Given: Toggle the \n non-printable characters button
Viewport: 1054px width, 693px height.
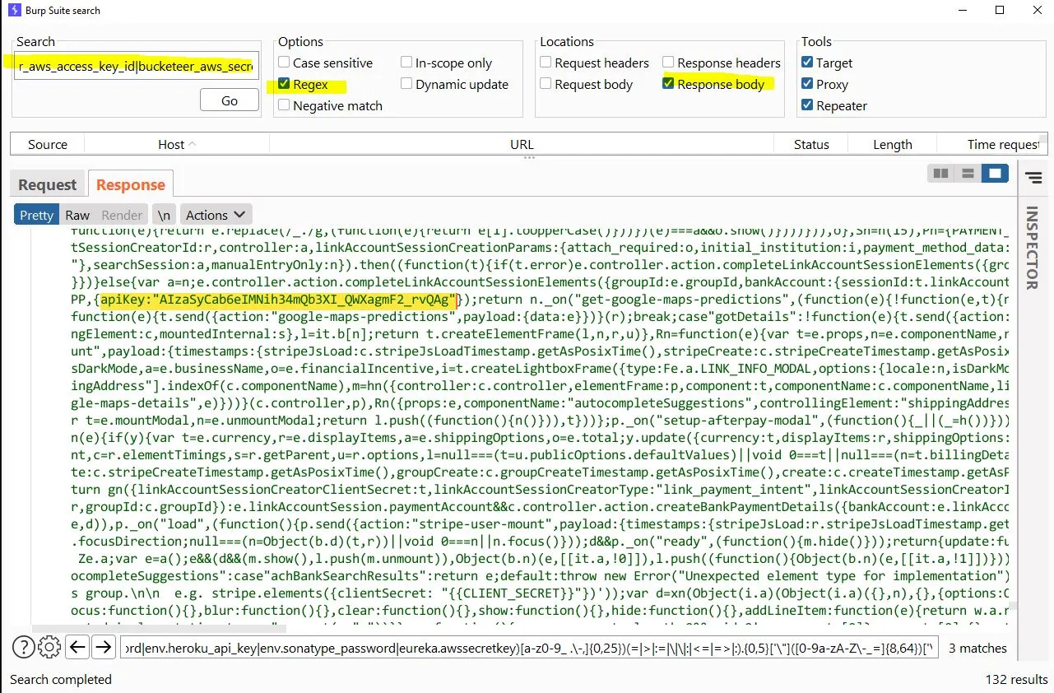Looking at the screenshot, I should coord(164,215).
